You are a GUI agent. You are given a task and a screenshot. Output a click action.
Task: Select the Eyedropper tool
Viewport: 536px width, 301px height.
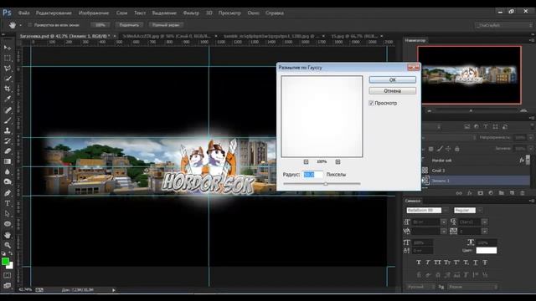(x=8, y=99)
